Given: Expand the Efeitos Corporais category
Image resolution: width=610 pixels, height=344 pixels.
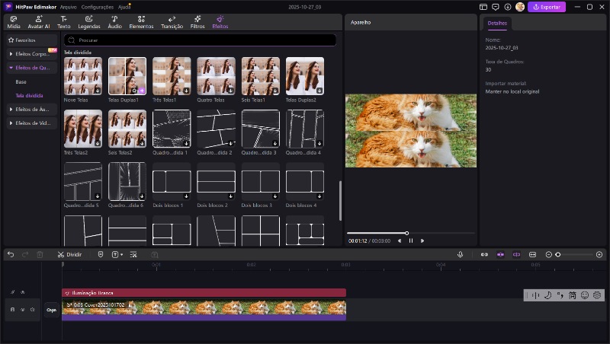Looking at the screenshot, I should [x=30, y=54].
